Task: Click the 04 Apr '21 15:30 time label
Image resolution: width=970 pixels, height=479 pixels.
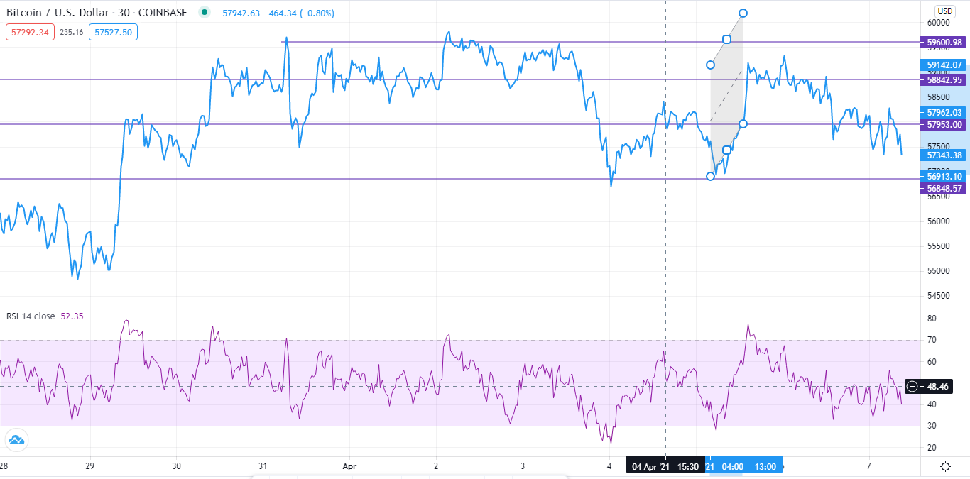Action: (665, 466)
